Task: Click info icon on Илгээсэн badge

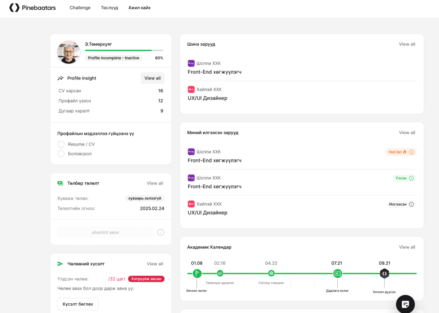Action: pyautogui.click(x=411, y=204)
